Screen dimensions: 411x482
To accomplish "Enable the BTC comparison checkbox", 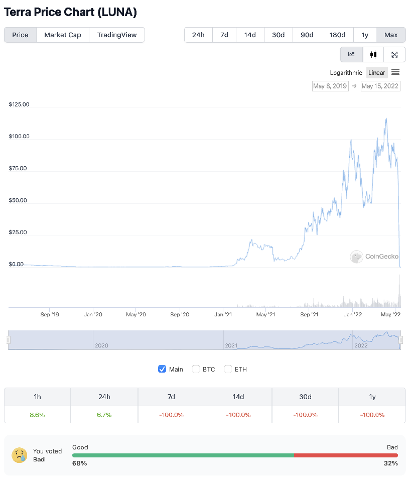I will tap(196, 369).
